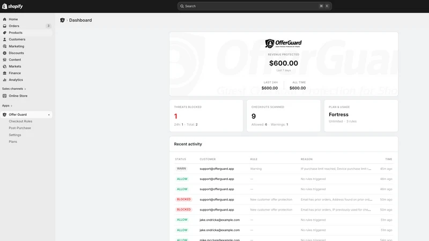Click the Content icon in the sidebar

(x=5, y=59)
